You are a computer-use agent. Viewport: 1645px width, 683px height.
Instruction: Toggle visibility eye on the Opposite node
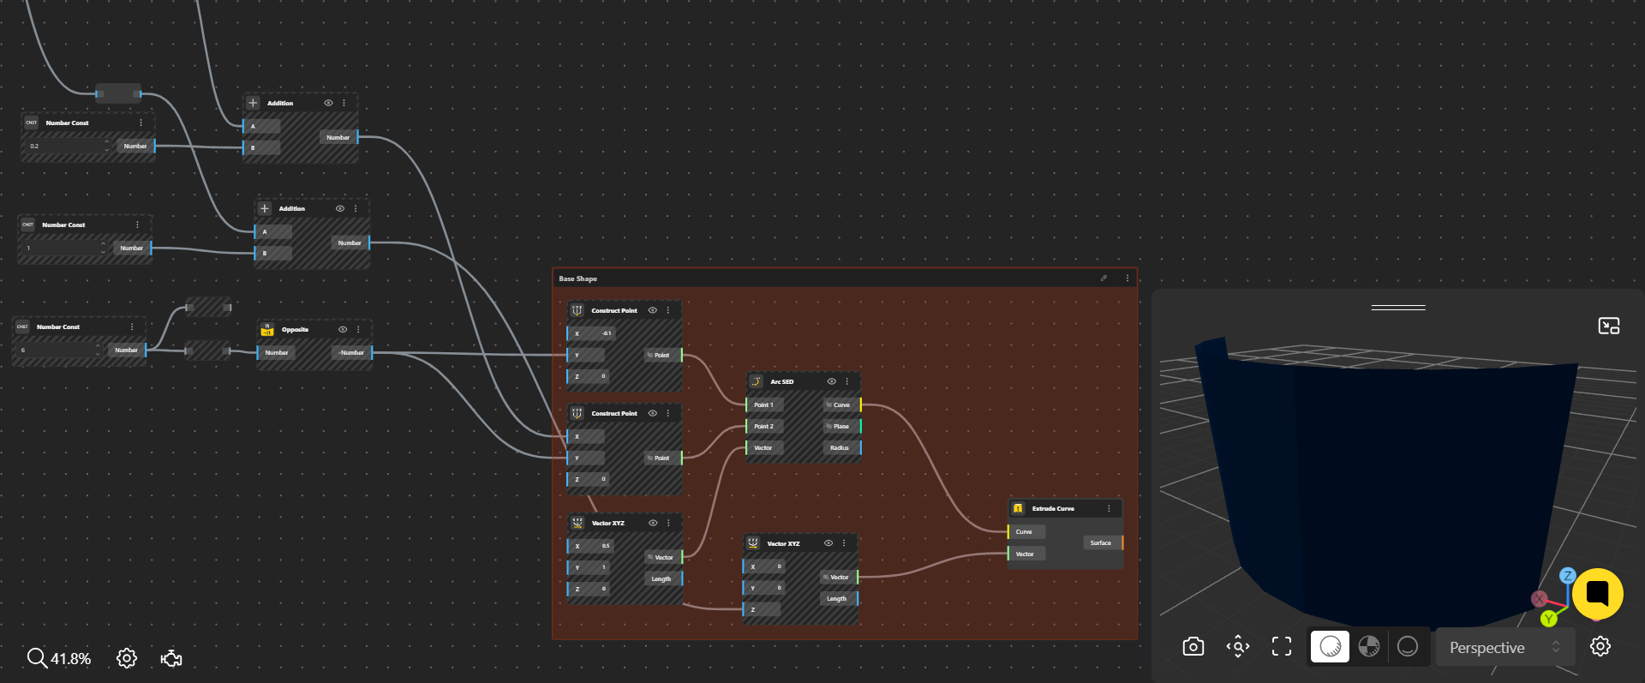pyautogui.click(x=343, y=329)
